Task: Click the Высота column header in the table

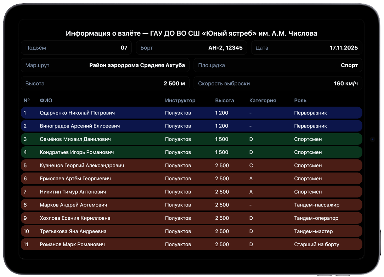Action: tap(225, 100)
